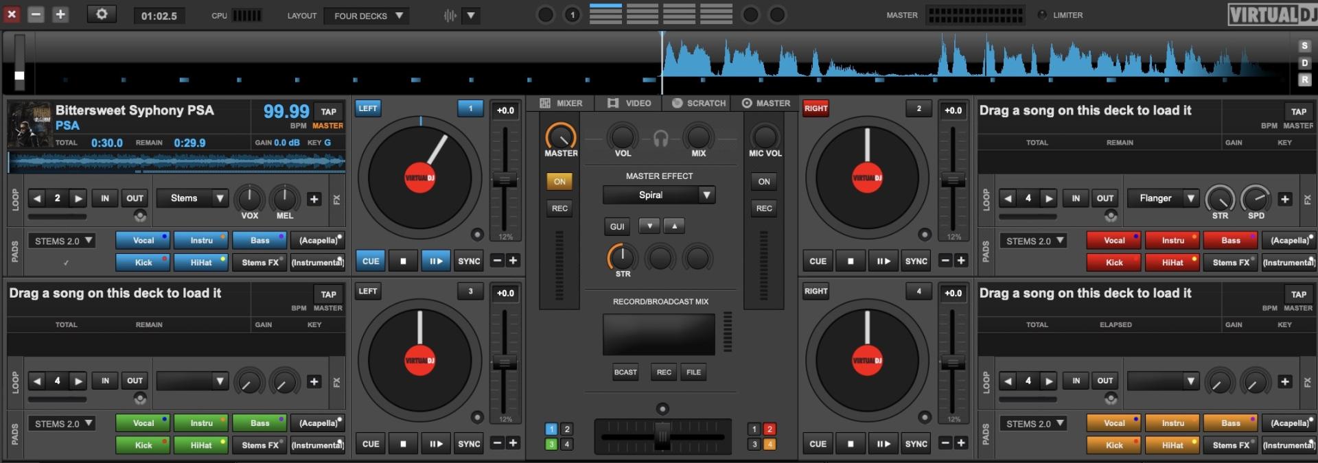
Task: Click the album art of Bittersweet Syphony
Action: (x=30, y=123)
